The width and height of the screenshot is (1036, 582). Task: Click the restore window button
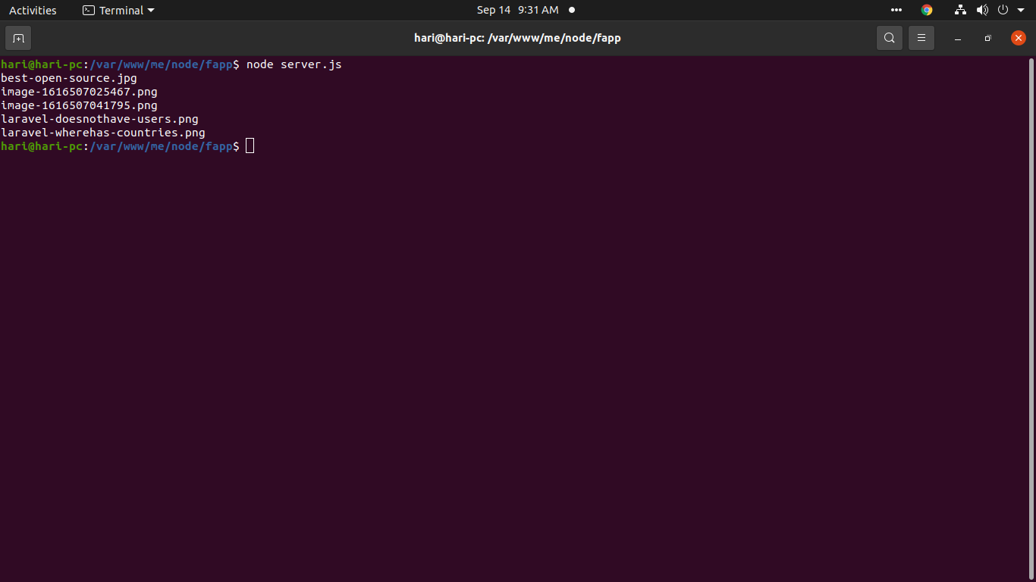coord(987,38)
